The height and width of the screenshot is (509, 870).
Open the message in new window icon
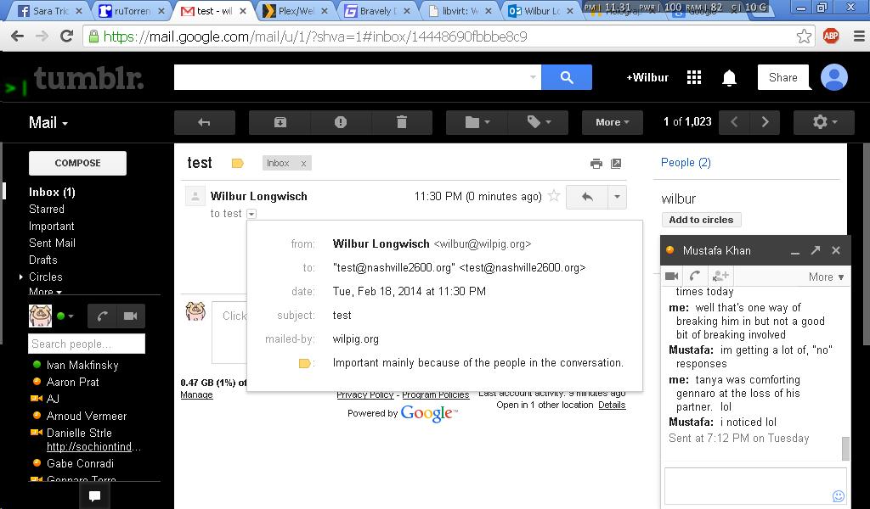[x=616, y=164]
